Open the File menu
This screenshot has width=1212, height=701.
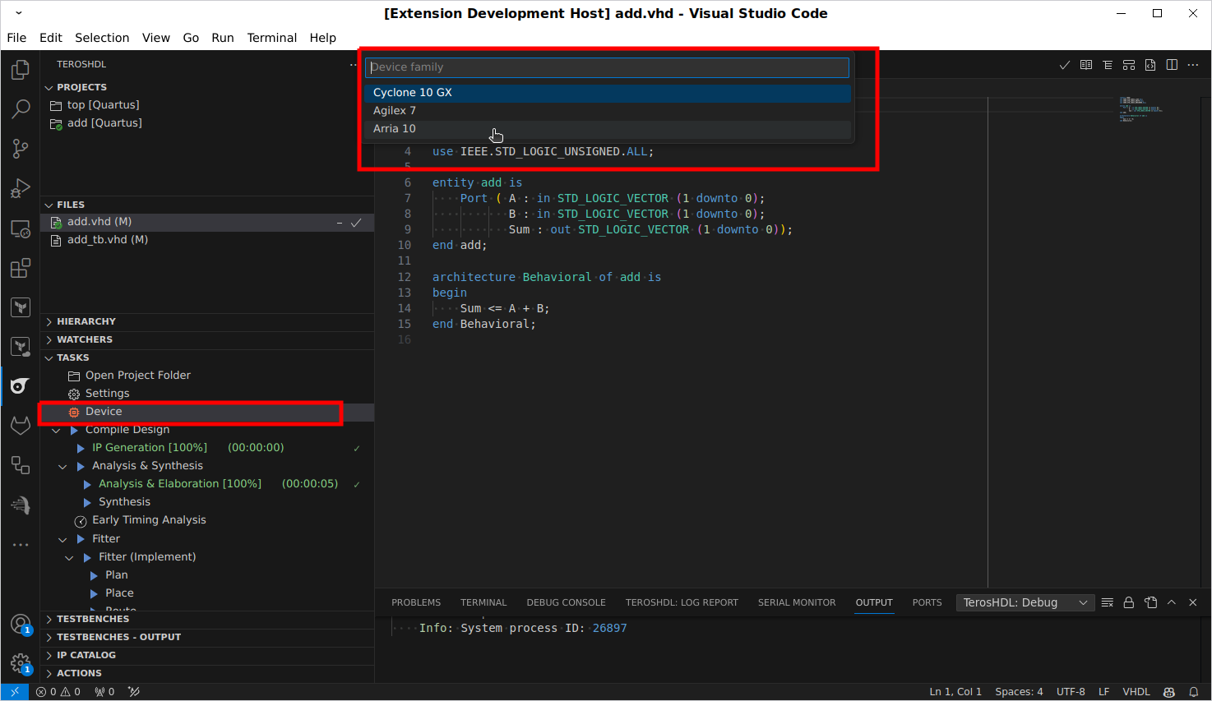coord(16,38)
